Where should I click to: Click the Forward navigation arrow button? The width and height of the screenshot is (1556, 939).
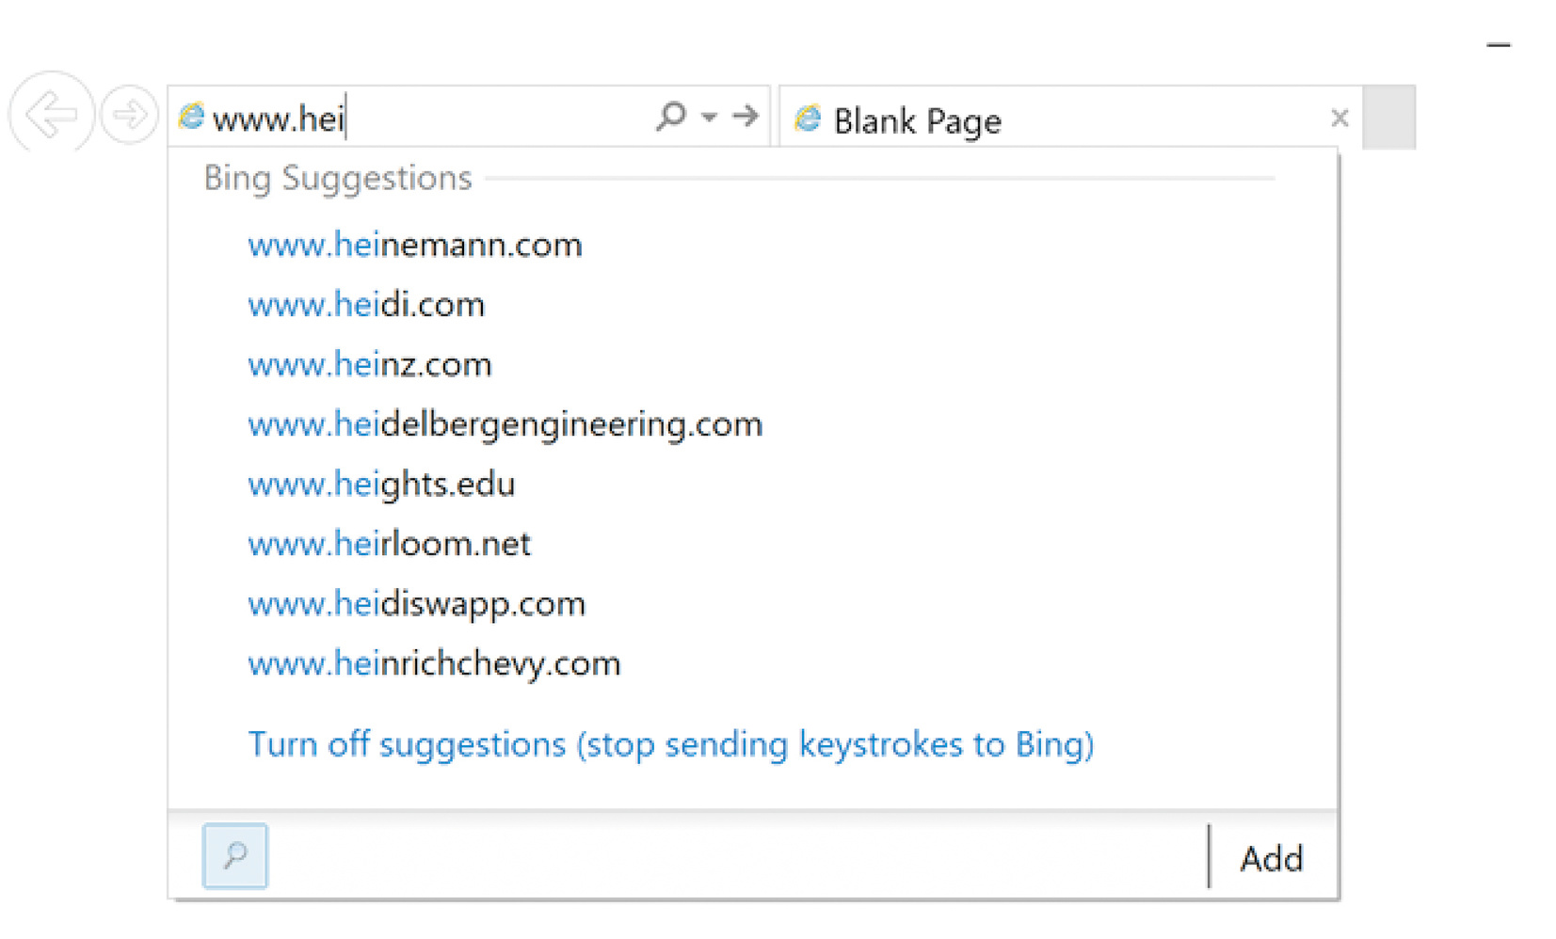pos(129,115)
